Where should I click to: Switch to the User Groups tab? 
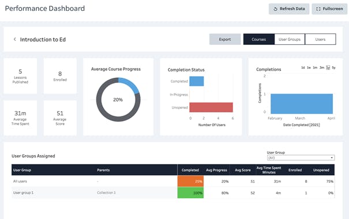click(290, 39)
